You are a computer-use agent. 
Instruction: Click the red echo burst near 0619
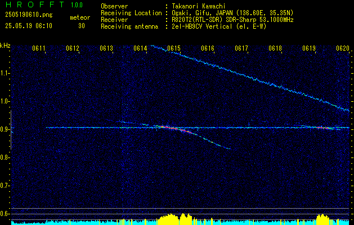[x=323, y=128]
